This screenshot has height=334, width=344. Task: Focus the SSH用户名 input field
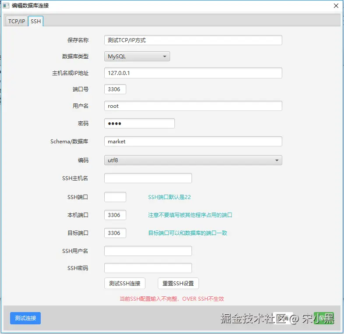(x=148, y=251)
